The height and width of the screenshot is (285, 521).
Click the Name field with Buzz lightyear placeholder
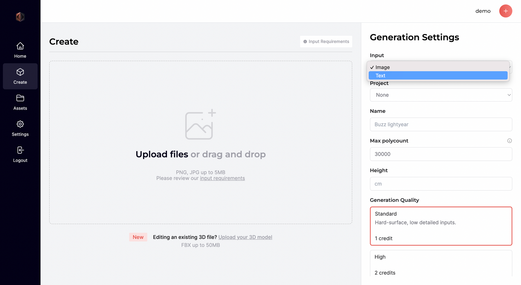click(x=441, y=125)
